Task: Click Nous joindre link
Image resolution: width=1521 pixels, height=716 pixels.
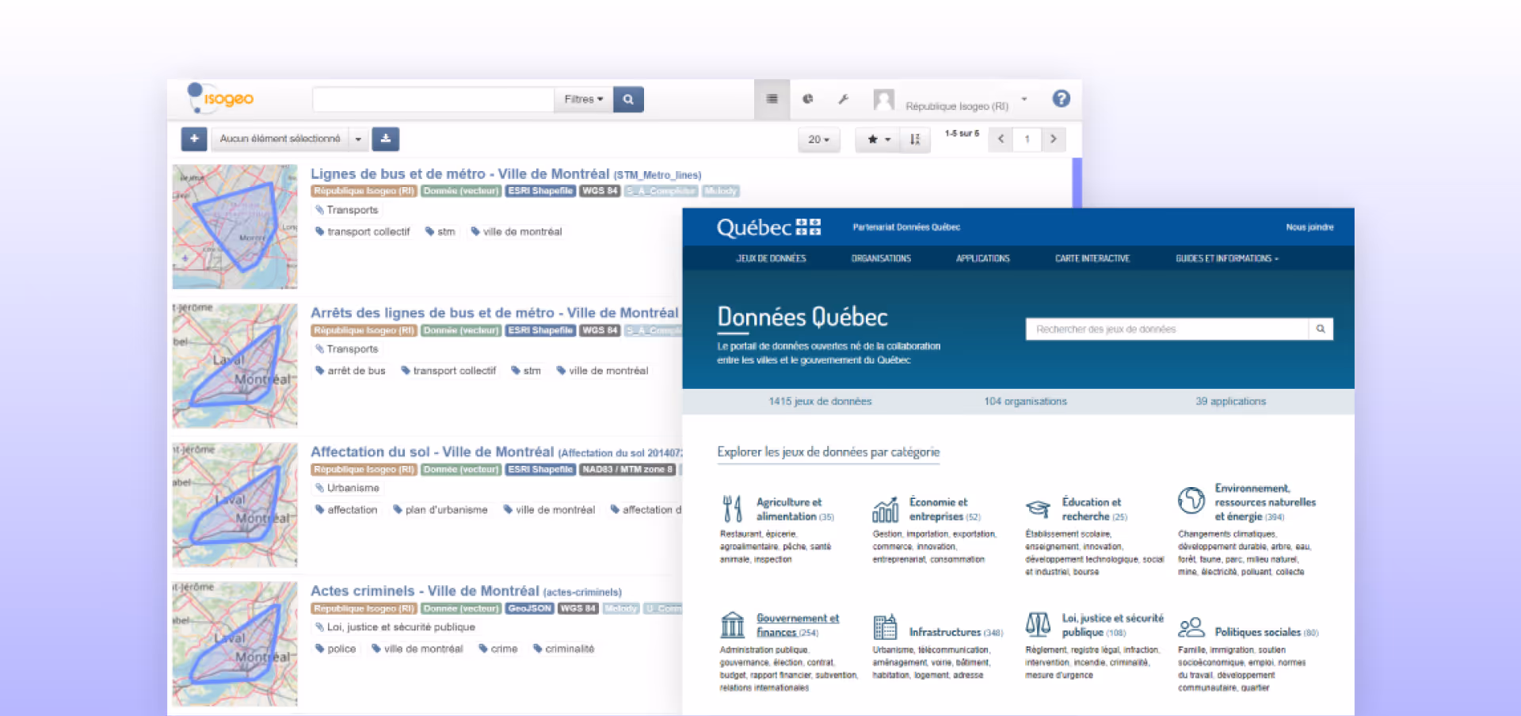Action: [1309, 227]
